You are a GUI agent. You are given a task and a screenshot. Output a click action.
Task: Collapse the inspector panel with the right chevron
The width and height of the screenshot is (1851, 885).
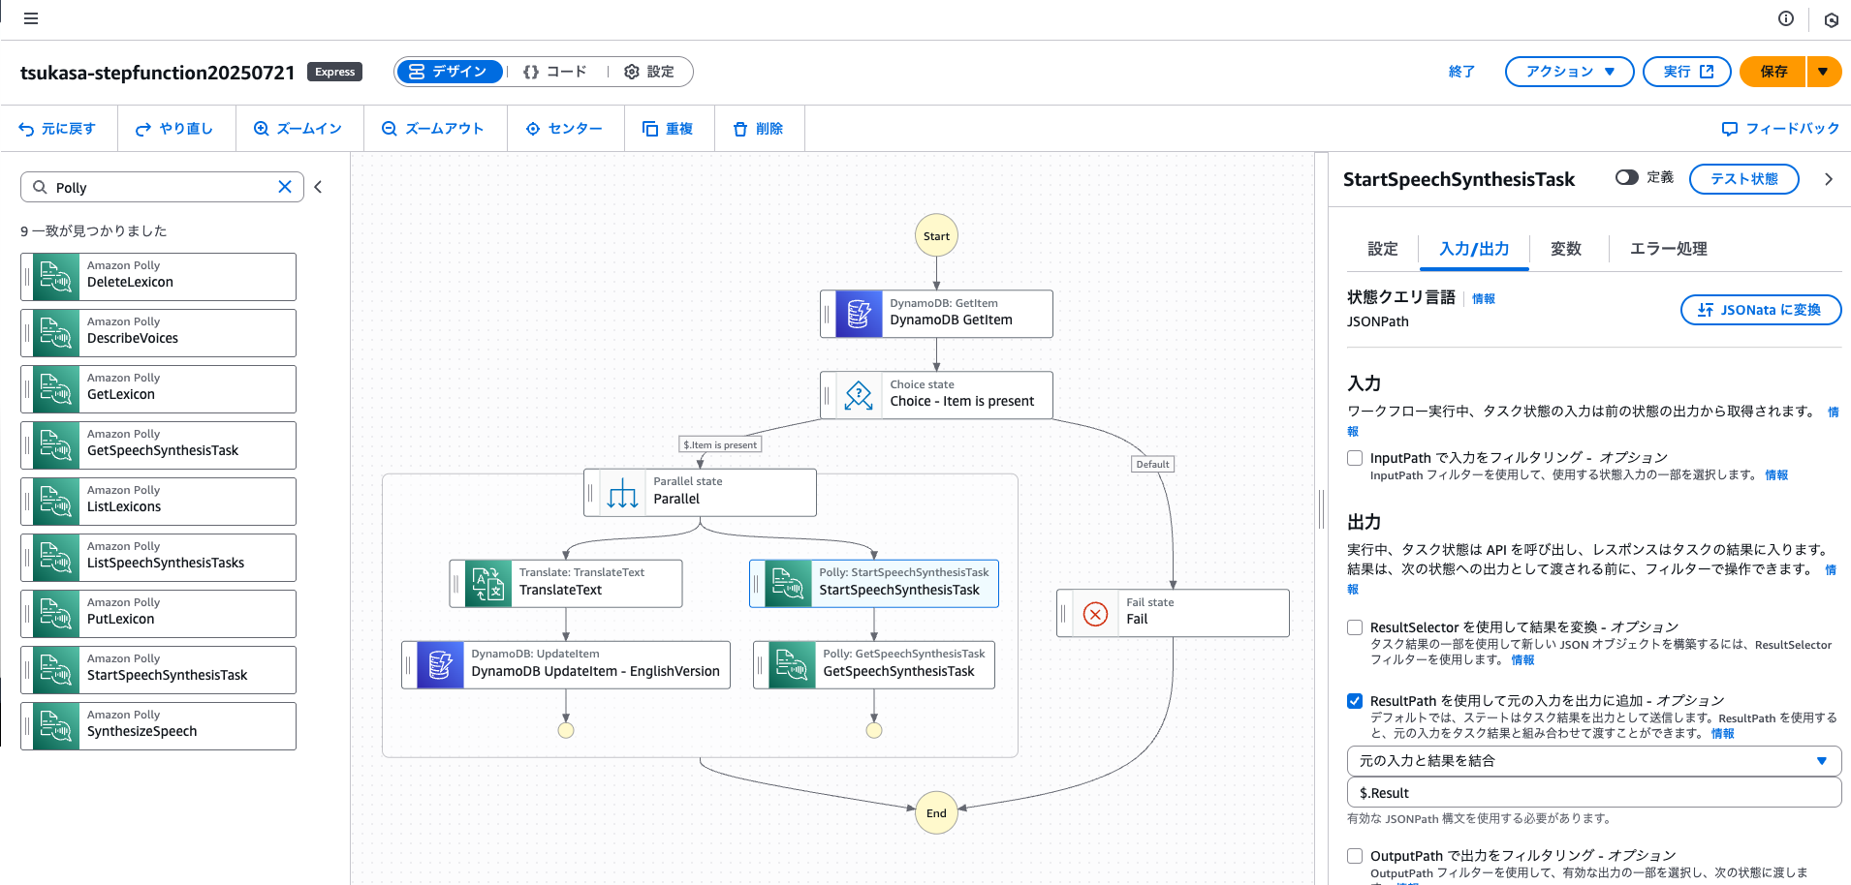(x=1829, y=179)
